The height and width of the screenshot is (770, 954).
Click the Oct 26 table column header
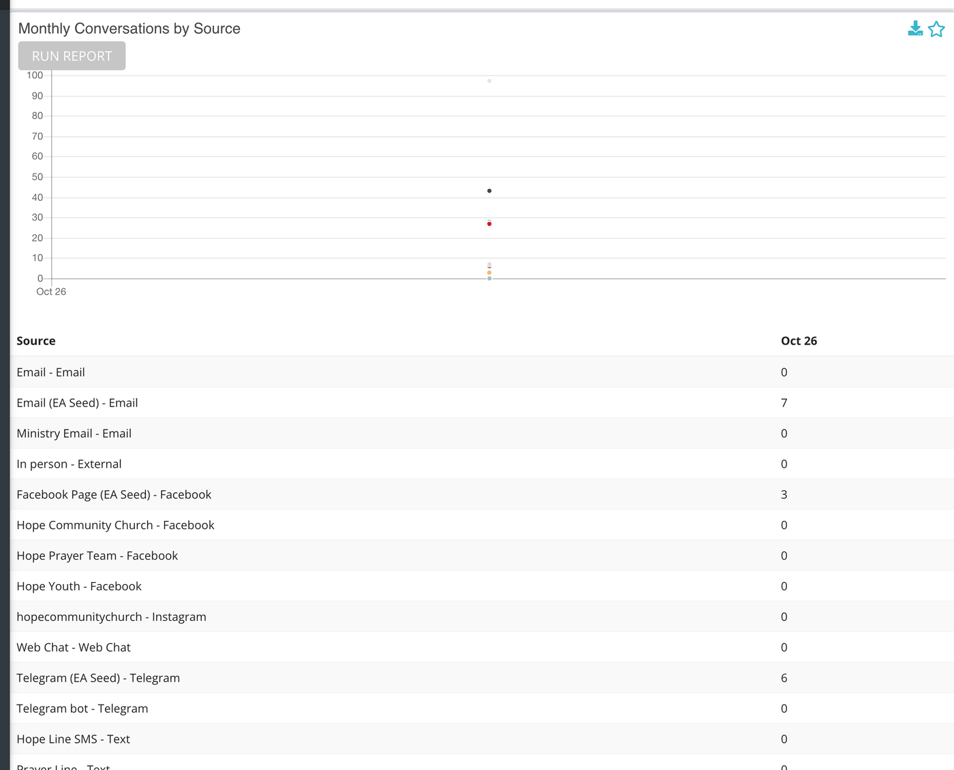[799, 341]
